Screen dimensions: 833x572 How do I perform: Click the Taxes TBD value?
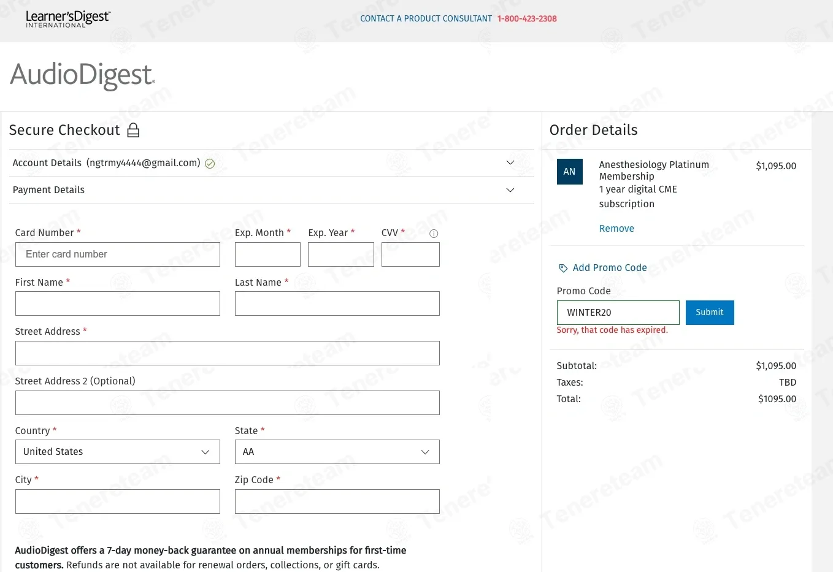[788, 383]
